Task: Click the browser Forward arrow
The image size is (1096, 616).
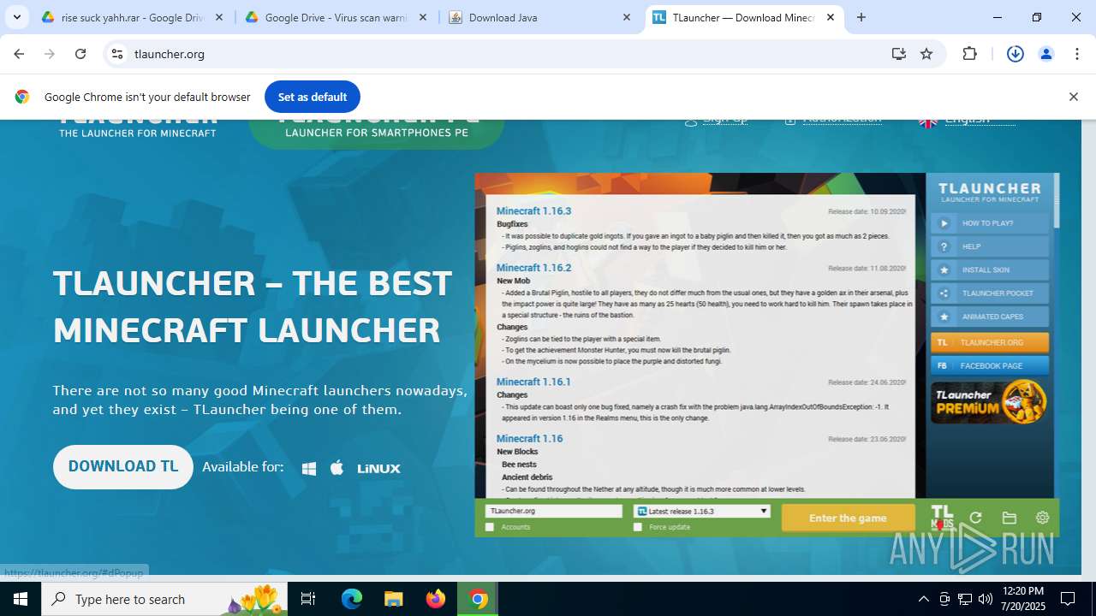Action: coord(50,54)
